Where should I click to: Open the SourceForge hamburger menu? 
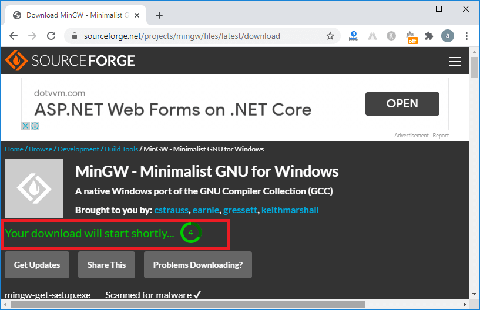[455, 62]
